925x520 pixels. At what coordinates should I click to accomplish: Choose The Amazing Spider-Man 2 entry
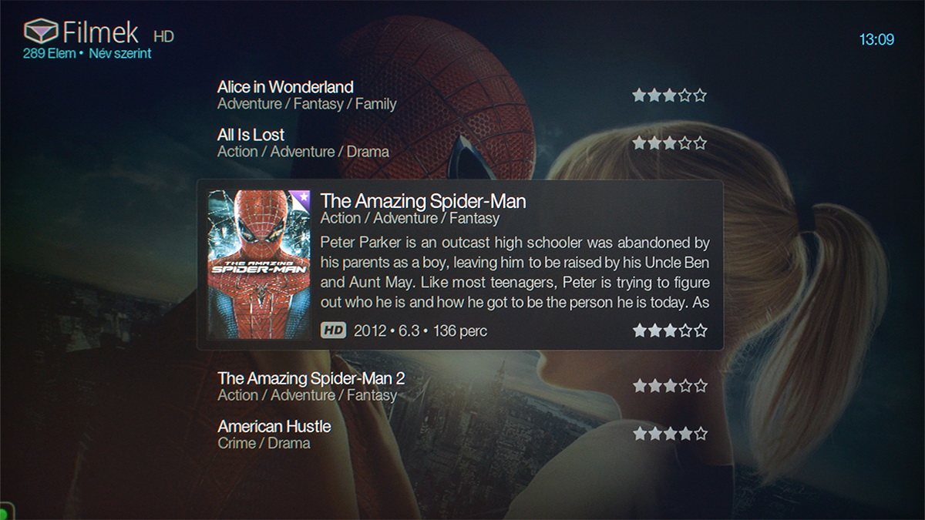pyautogui.click(x=462, y=387)
